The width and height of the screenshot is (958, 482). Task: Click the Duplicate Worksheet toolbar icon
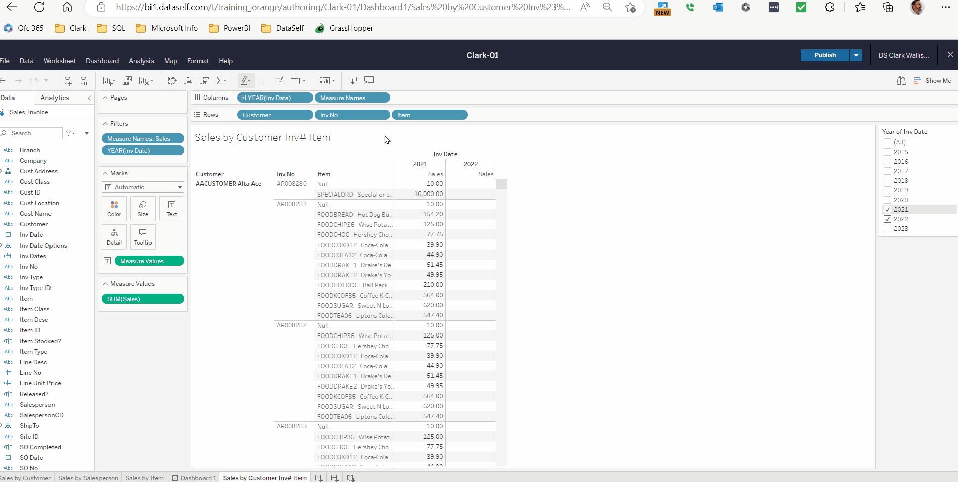[x=127, y=81]
